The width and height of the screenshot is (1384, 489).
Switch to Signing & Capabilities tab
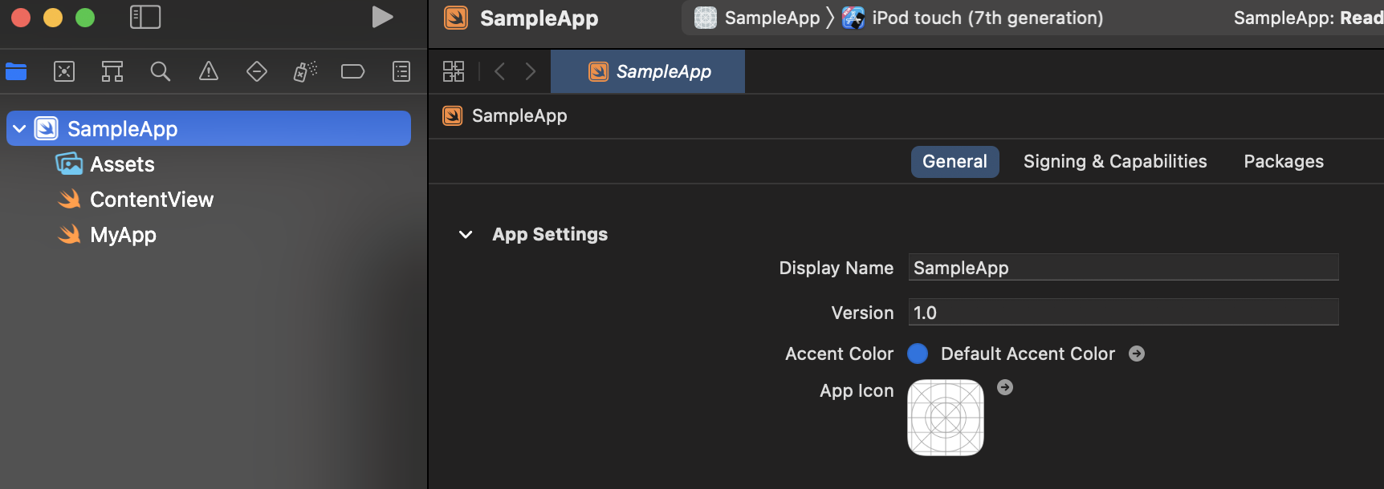pos(1115,161)
